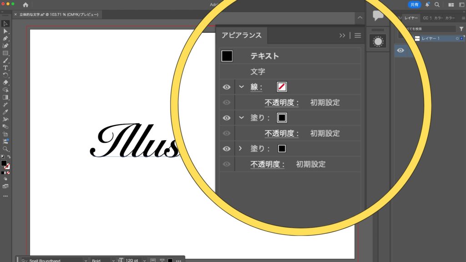The height and width of the screenshot is (262, 466).
Task: Select the Type tool
Action: click(x=5, y=67)
